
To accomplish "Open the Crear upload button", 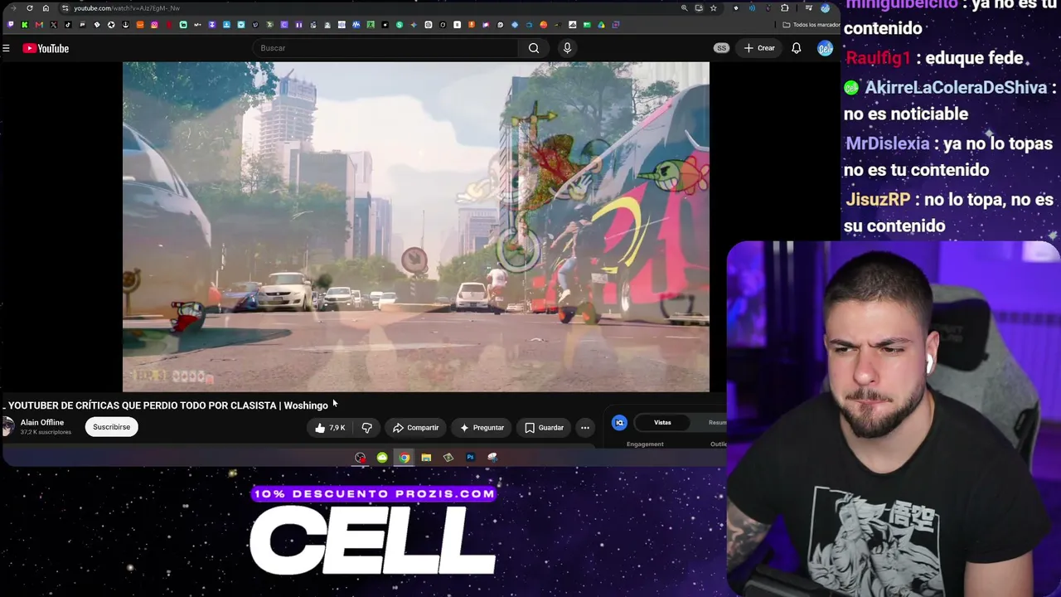I will pyautogui.click(x=758, y=48).
